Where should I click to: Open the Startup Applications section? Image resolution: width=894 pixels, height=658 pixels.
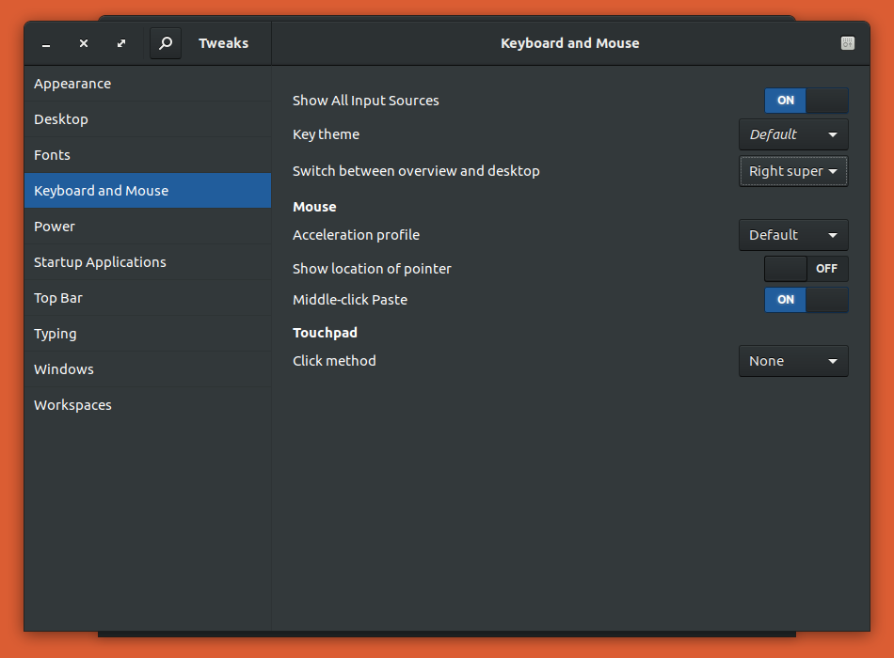pyautogui.click(x=148, y=262)
